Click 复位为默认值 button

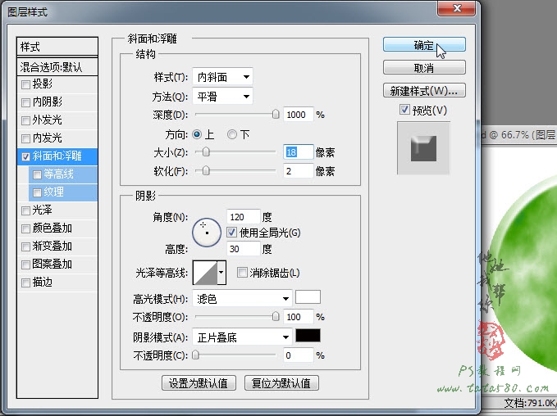[281, 383]
